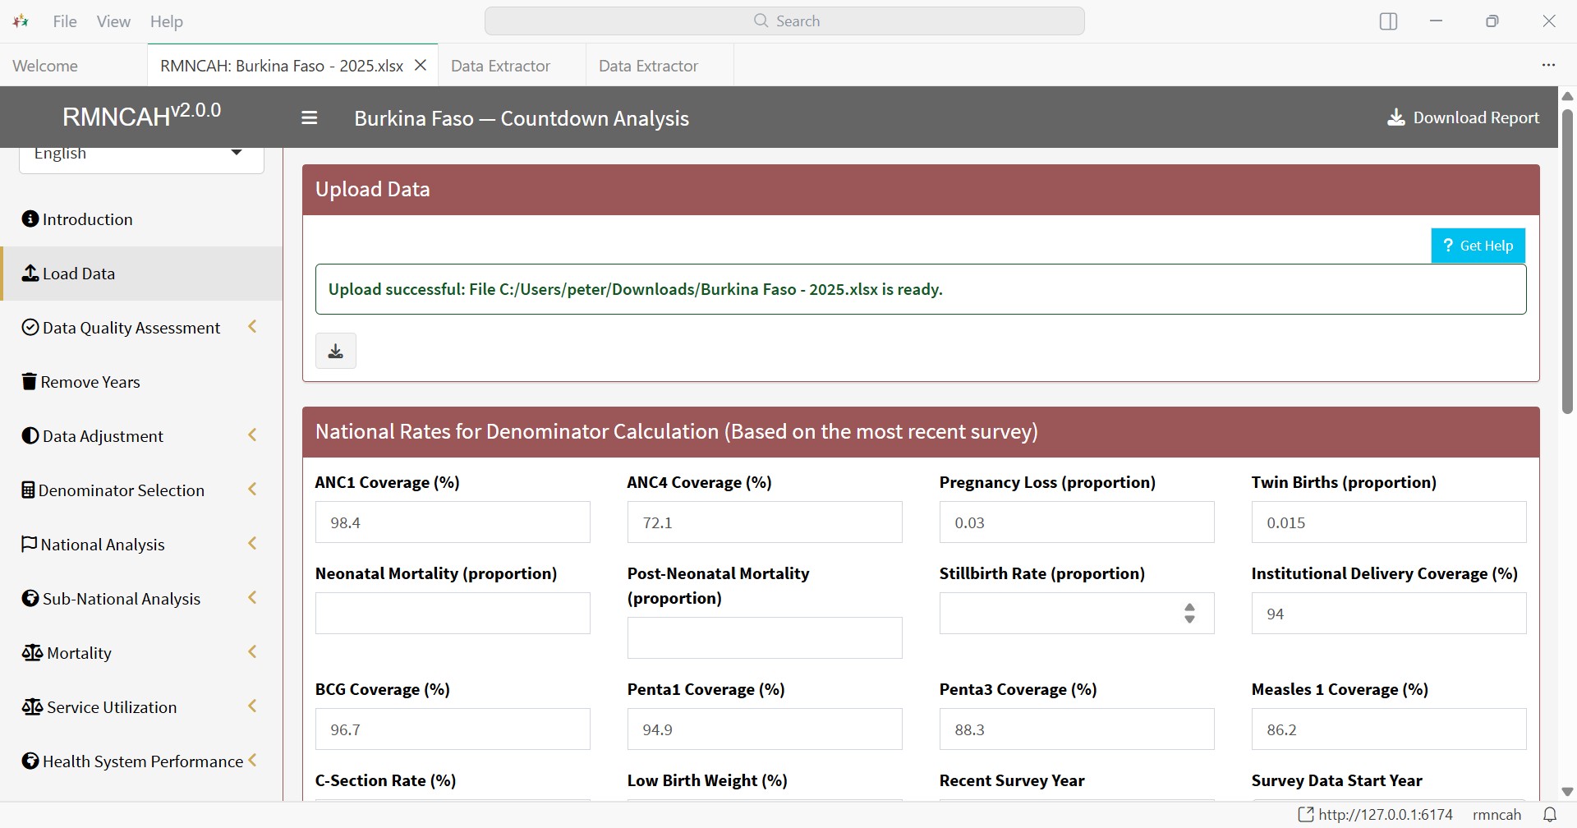Click the National Analysis flag icon
The width and height of the screenshot is (1577, 828).
(x=30, y=544)
